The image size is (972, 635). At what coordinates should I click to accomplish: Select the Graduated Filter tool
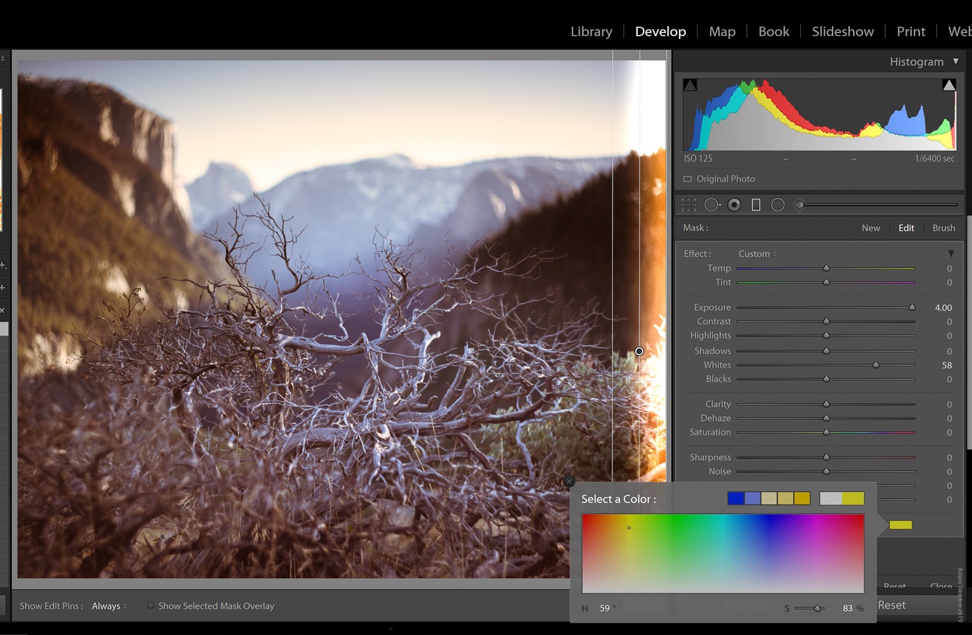coord(756,204)
